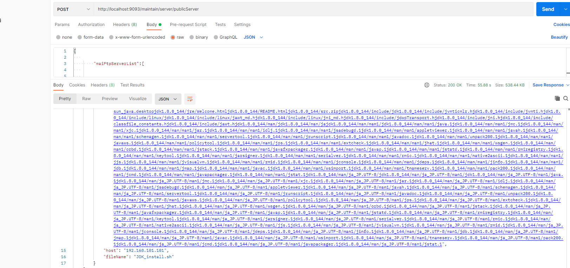Select the GraphQL radio button

[x=216, y=37]
